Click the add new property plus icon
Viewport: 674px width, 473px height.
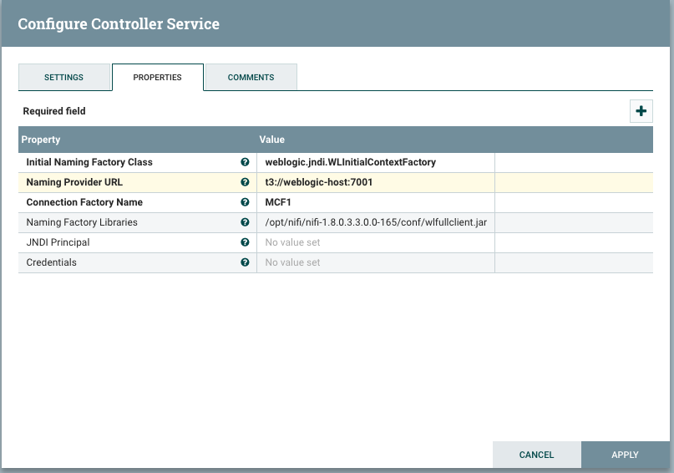(x=641, y=111)
